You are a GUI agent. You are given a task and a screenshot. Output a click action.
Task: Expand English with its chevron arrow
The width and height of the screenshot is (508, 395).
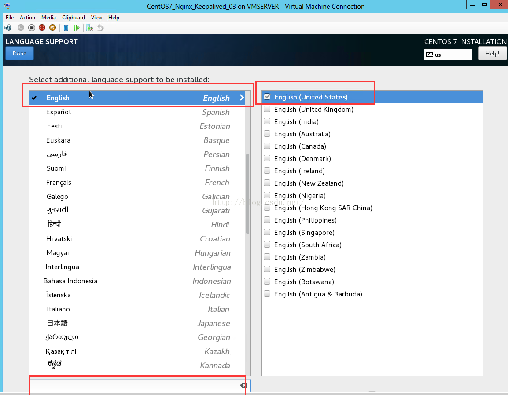(x=242, y=98)
